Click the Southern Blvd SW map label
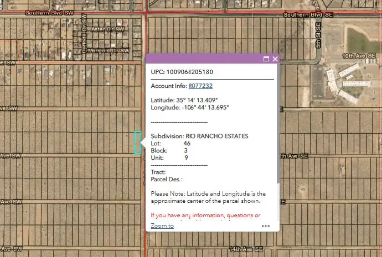The image size is (382, 257). (49, 13)
